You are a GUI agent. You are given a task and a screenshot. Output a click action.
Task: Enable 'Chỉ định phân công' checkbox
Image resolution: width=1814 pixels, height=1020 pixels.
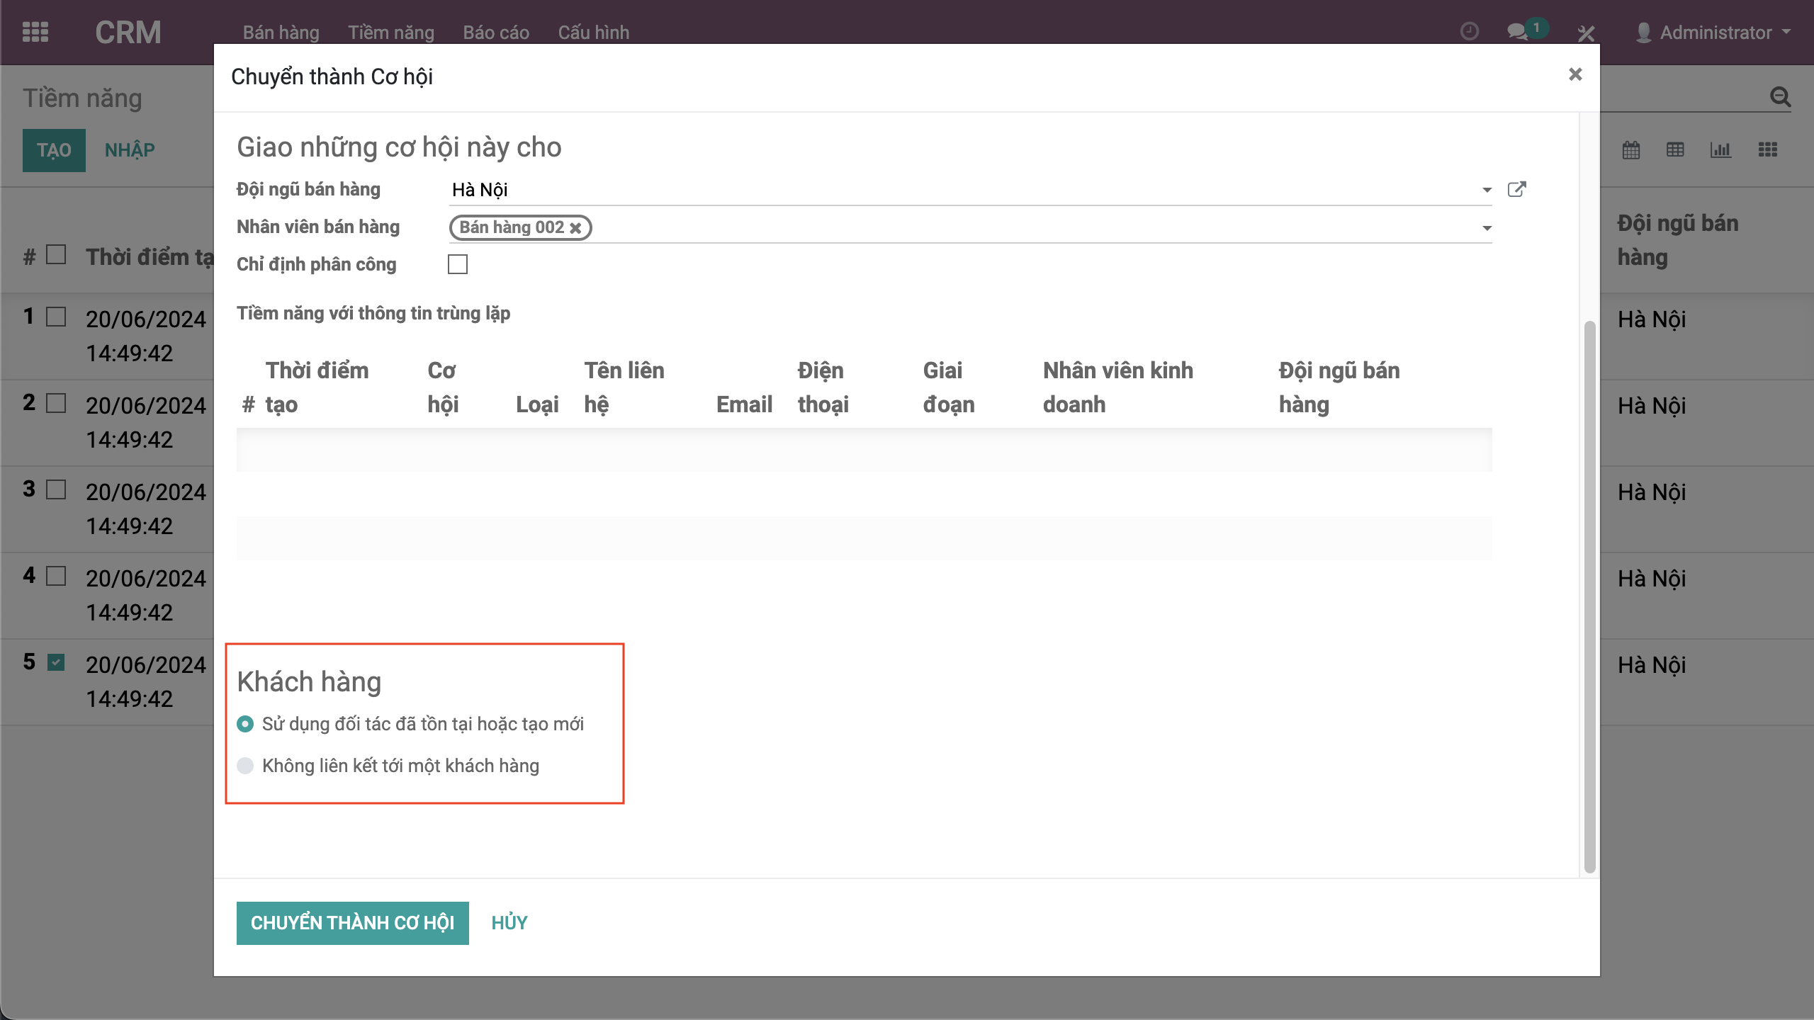(458, 264)
